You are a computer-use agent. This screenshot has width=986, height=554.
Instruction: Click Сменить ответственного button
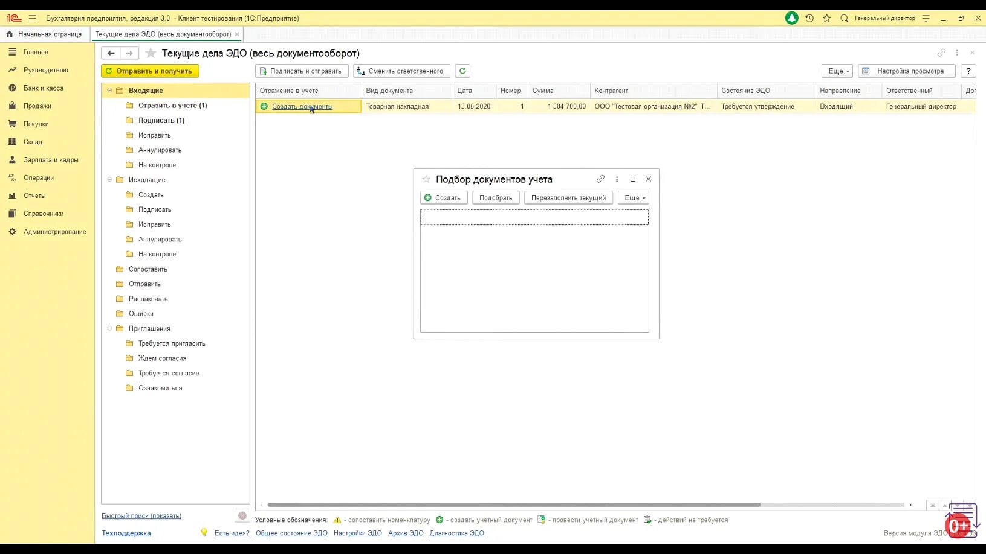pyautogui.click(x=402, y=71)
